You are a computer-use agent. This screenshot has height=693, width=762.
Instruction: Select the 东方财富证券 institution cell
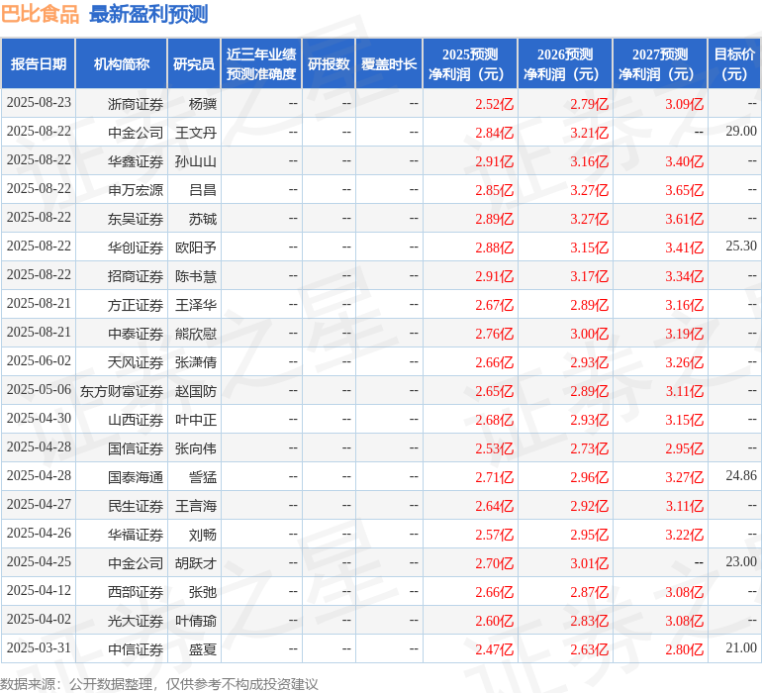click(122, 391)
